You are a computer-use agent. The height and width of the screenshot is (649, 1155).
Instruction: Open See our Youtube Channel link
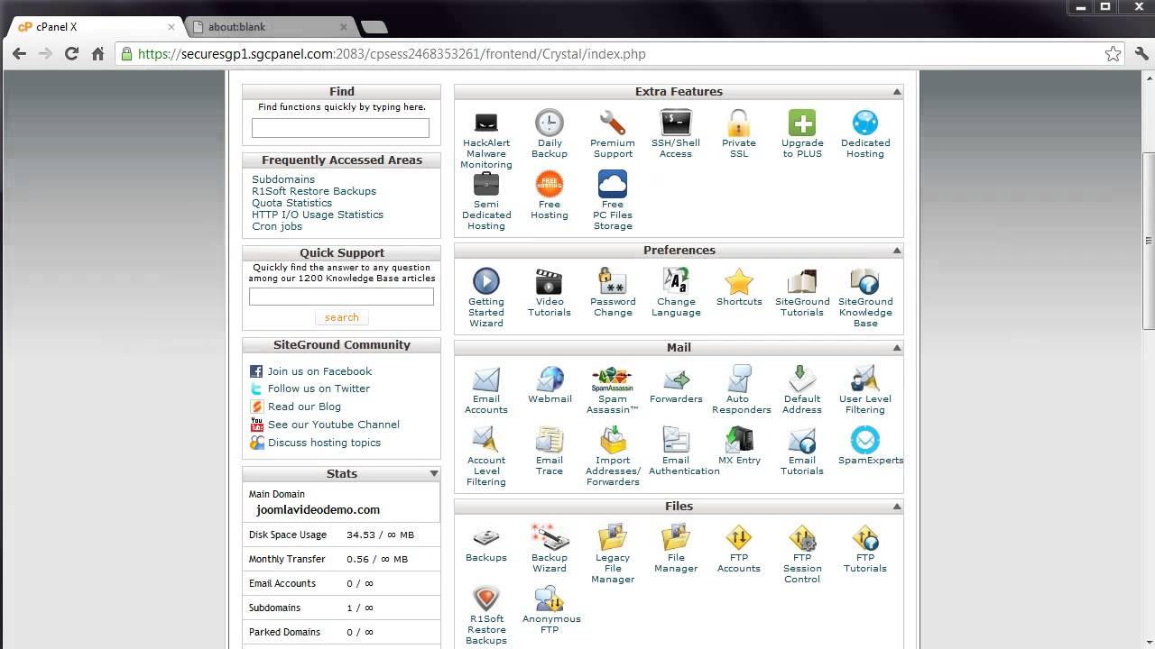point(333,425)
